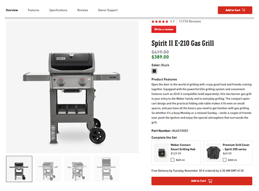
Task: Switch to the Features tab
Action: pos(33,10)
